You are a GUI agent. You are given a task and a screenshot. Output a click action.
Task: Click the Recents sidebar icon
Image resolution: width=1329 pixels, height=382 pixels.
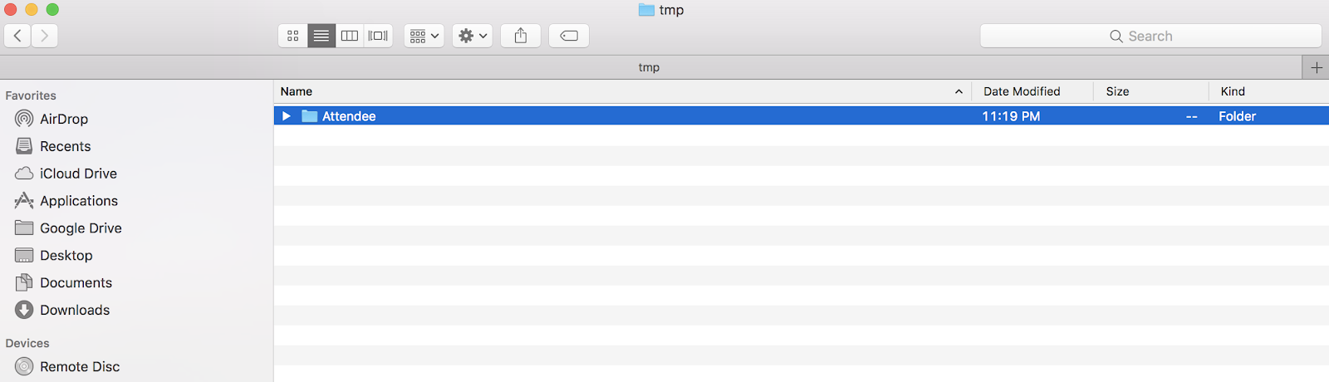point(24,146)
